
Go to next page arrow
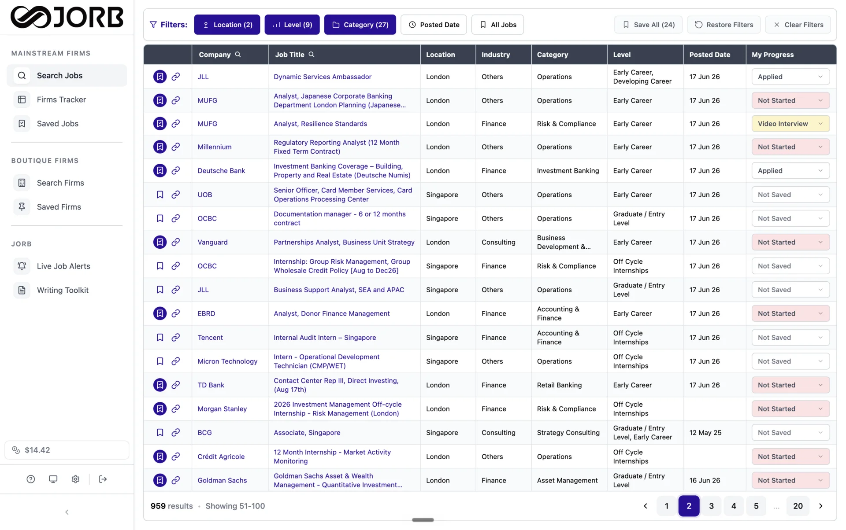[820, 506]
